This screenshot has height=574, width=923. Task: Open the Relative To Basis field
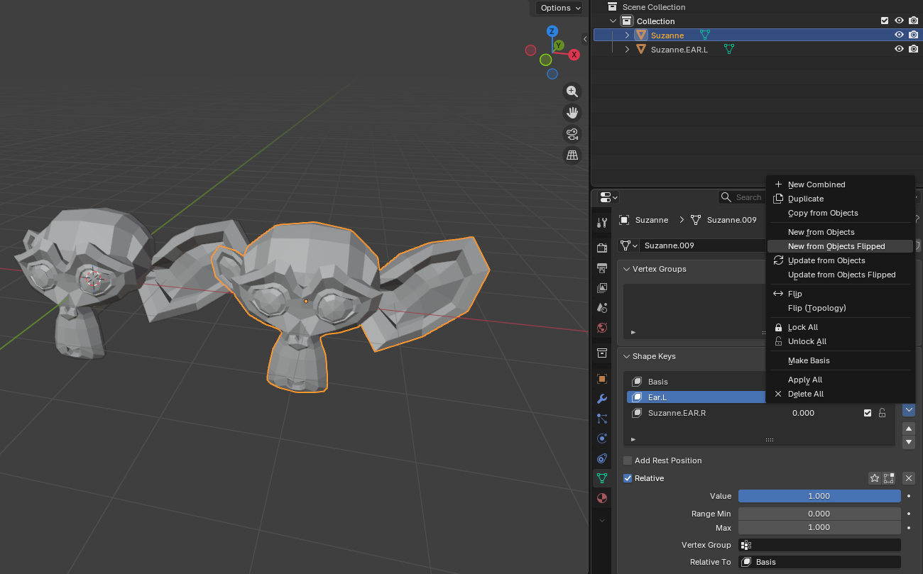click(x=819, y=562)
